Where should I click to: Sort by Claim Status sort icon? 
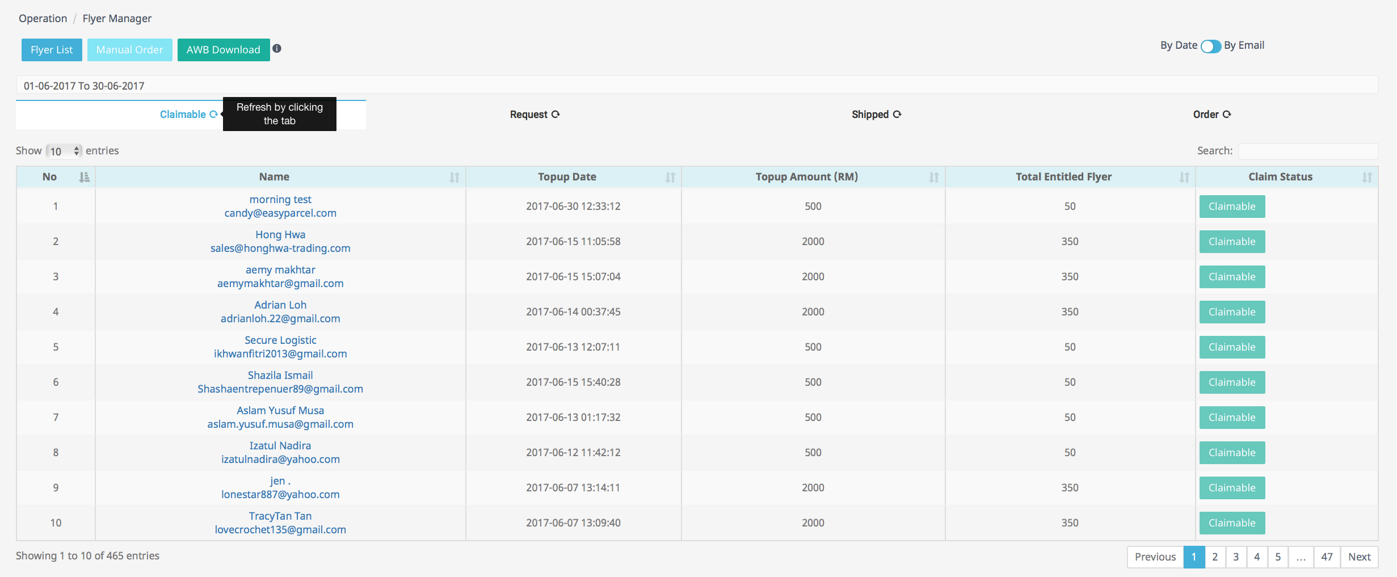tap(1367, 178)
